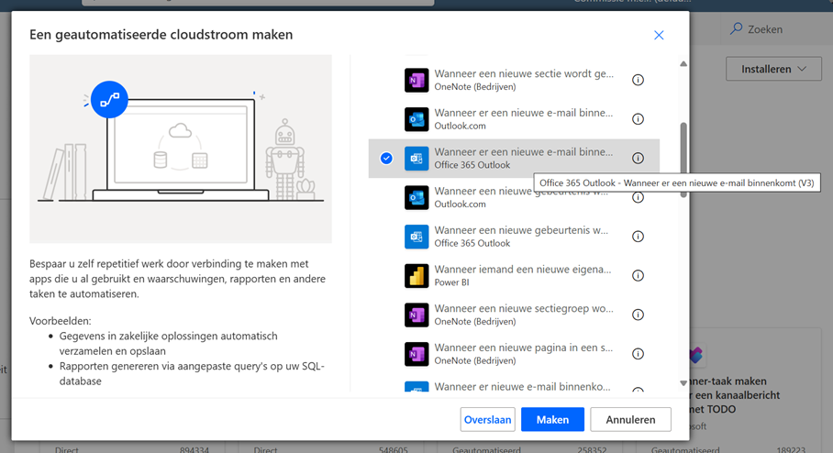The width and height of the screenshot is (833, 453).
Task: Select 'Wanneer een nieuwe pagina in een s...' trigger
Action: pyautogui.click(x=515, y=354)
